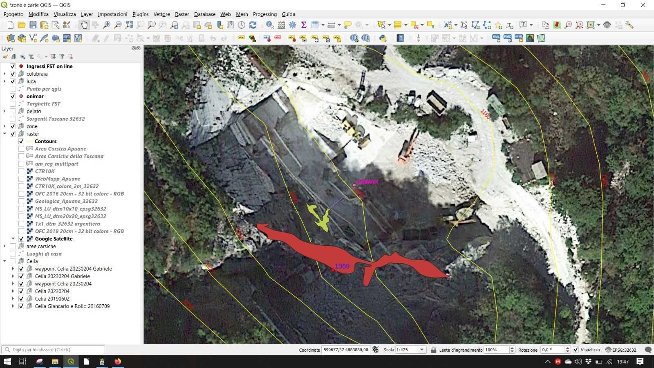
Task: Select the Pan Map hand tool
Action: click(84, 25)
